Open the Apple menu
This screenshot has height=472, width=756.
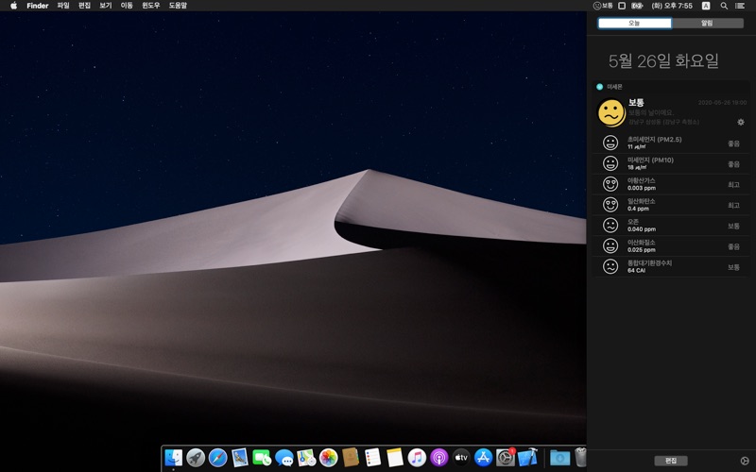click(13, 6)
